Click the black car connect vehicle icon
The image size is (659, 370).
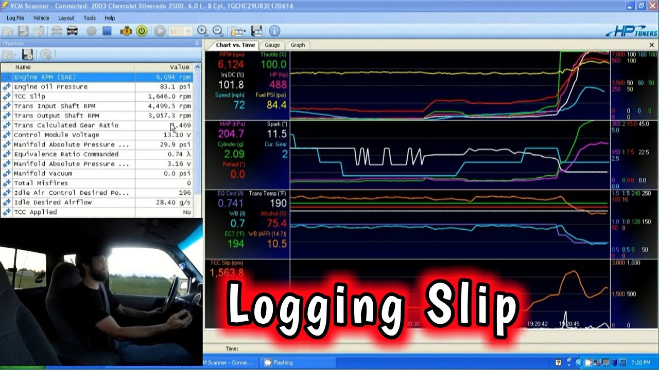[x=72, y=31]
